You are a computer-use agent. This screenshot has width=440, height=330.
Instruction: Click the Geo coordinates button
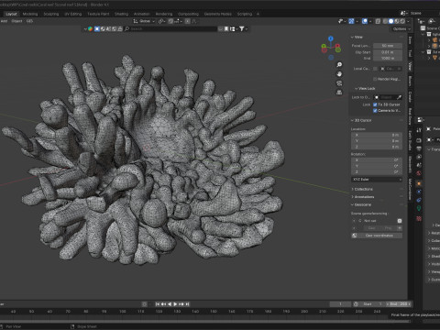click(x=377, y=236)
